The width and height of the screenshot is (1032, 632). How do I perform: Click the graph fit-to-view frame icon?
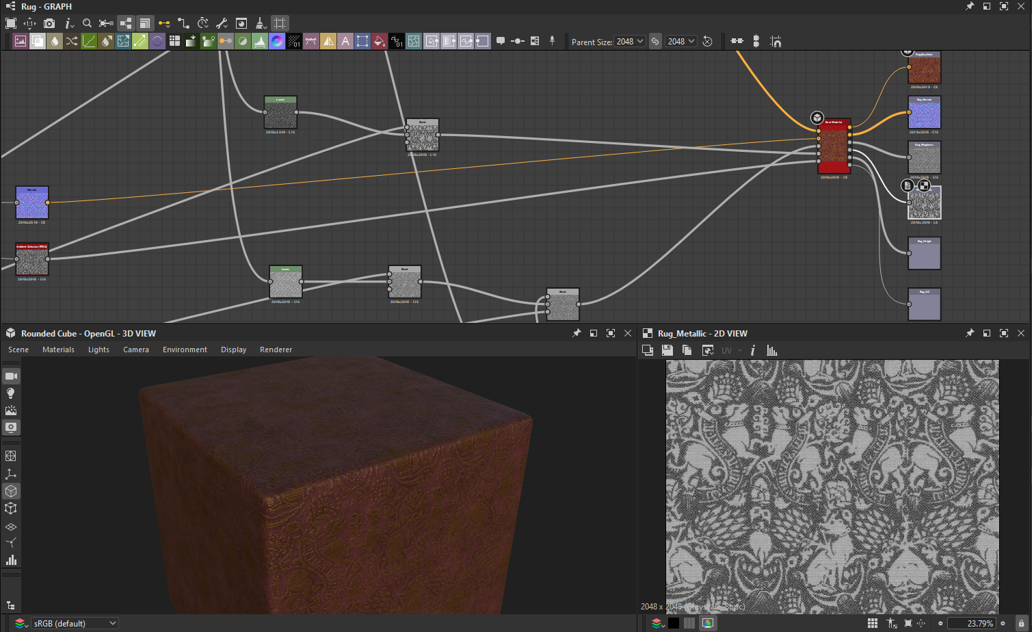[x=11, y=23]
